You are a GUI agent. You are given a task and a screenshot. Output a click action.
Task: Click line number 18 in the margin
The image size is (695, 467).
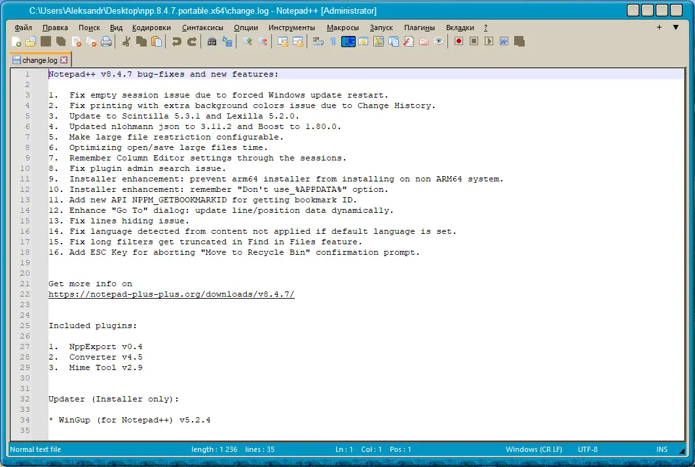click(25, 252)
